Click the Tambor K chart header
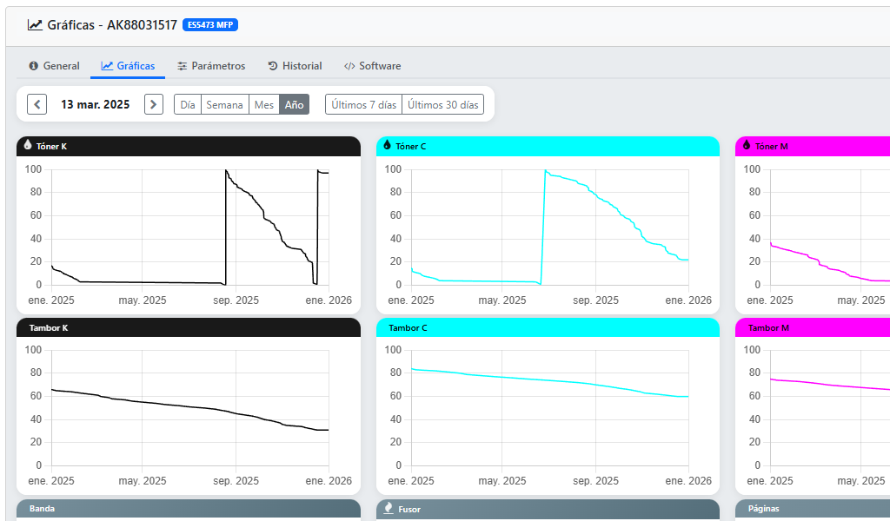The height and width of the screenshot is (521, 890). (x=189, y=327)
